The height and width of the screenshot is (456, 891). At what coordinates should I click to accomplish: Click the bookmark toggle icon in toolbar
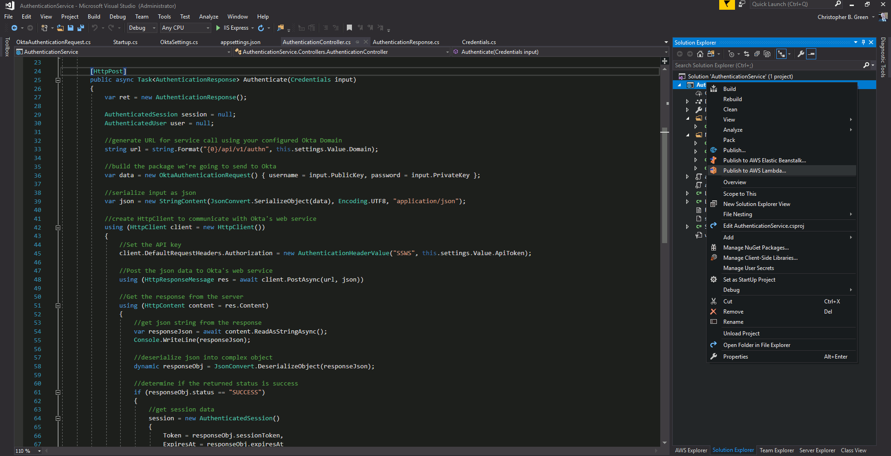click(x=349, y=28)
